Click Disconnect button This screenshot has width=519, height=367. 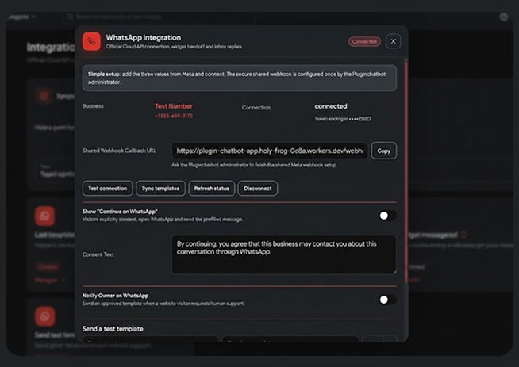tap(257, 189)
